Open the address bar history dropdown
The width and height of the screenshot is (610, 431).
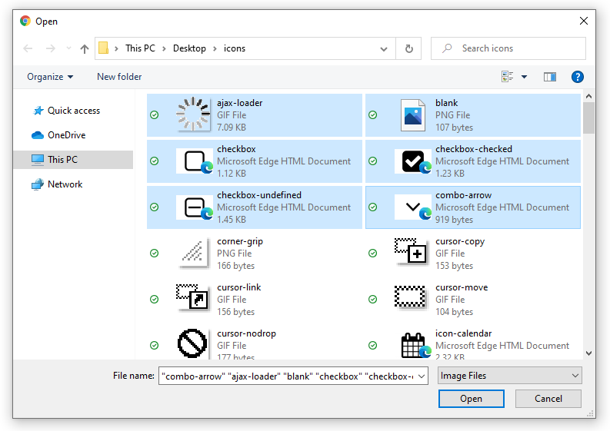click(384, 49)
